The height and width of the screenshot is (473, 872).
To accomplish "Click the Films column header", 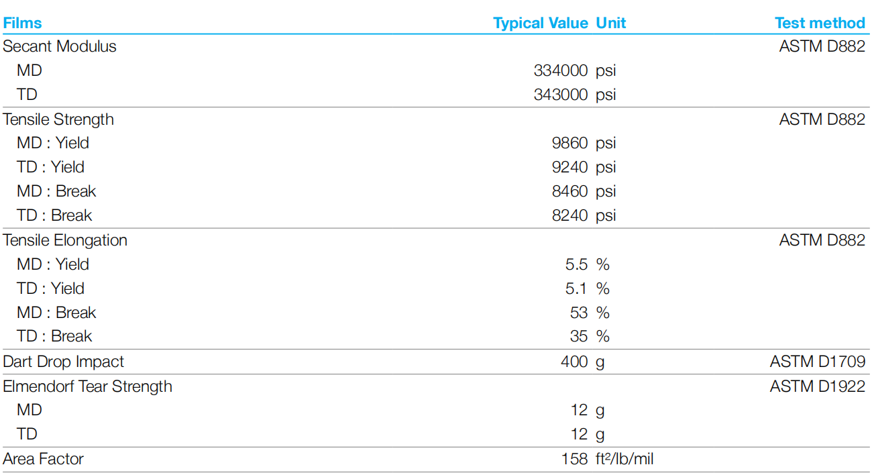I will [22, 23].
